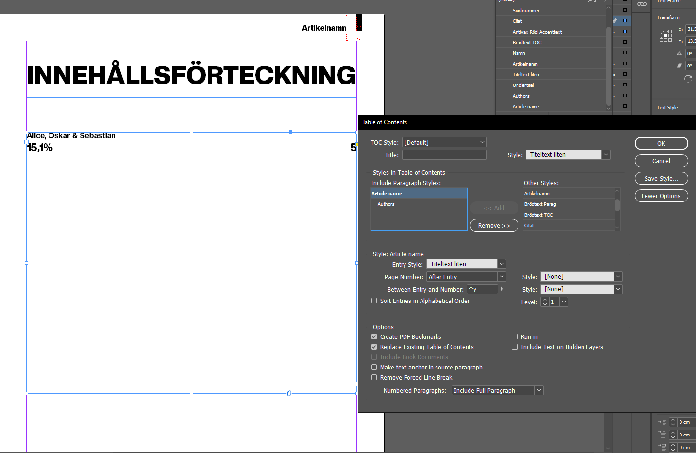Click the rotate arrow icon in Transform panel
Viewport: 696px width, 453px height.
click(x=688, y=78)
